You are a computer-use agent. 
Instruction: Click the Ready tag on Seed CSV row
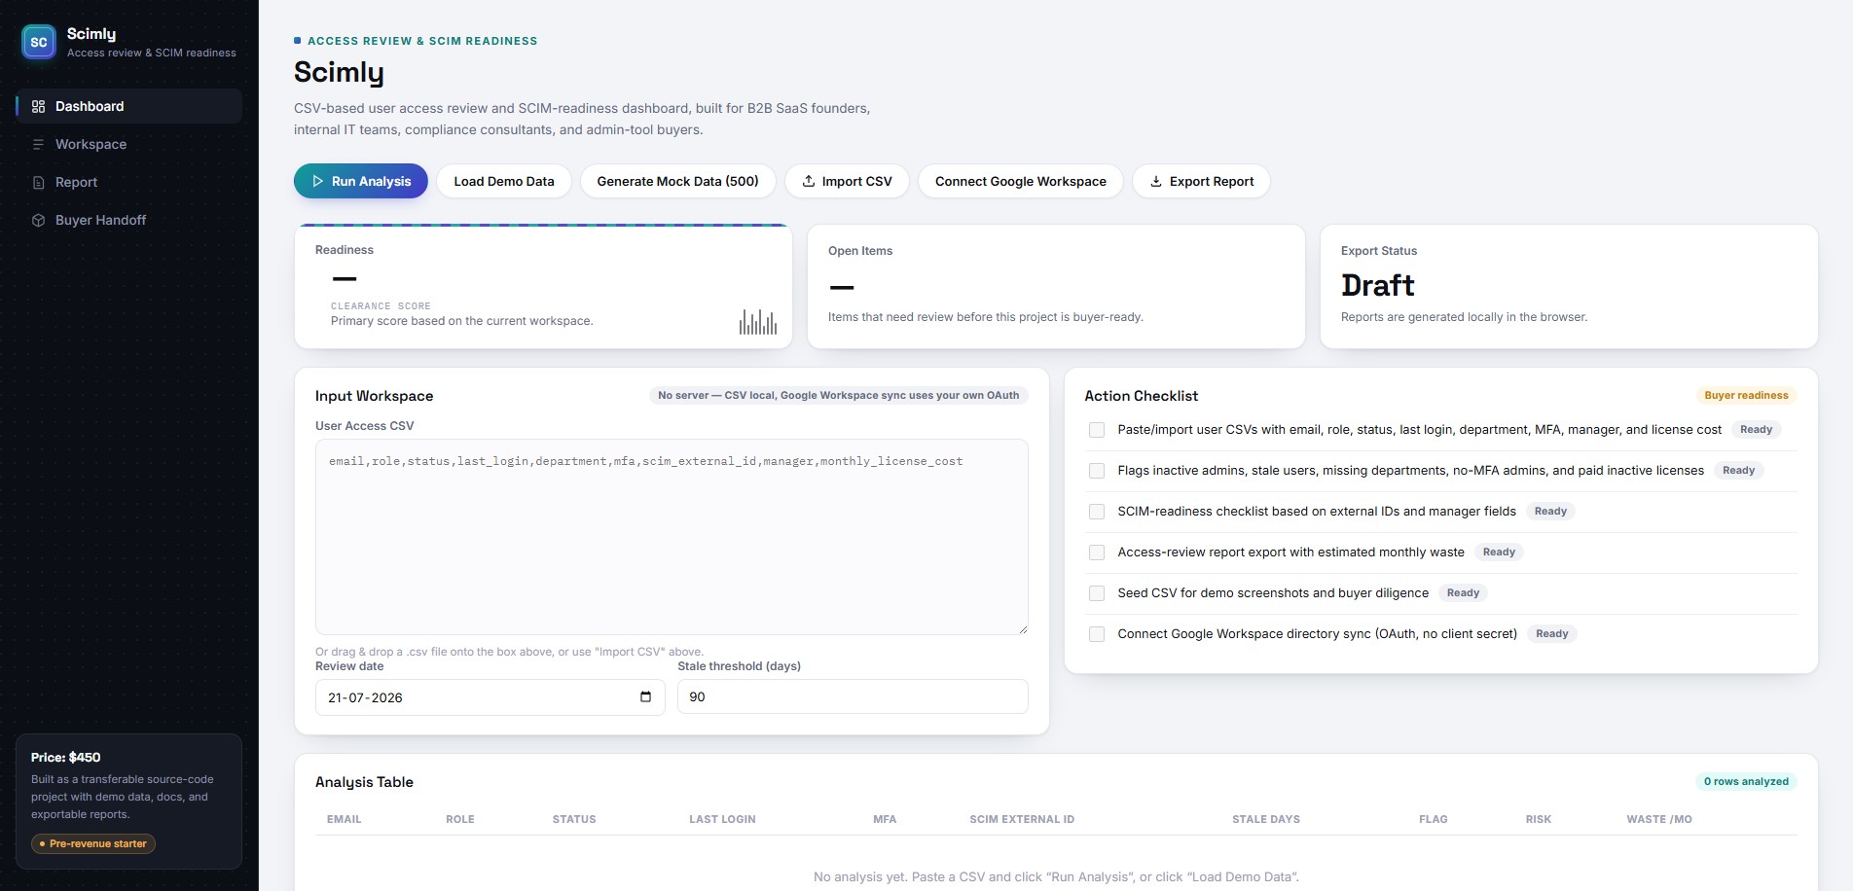[x=1463, y=592]
